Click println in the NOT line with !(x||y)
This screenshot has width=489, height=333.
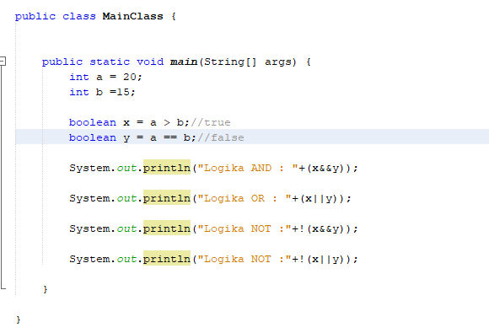tap(167, 259)
